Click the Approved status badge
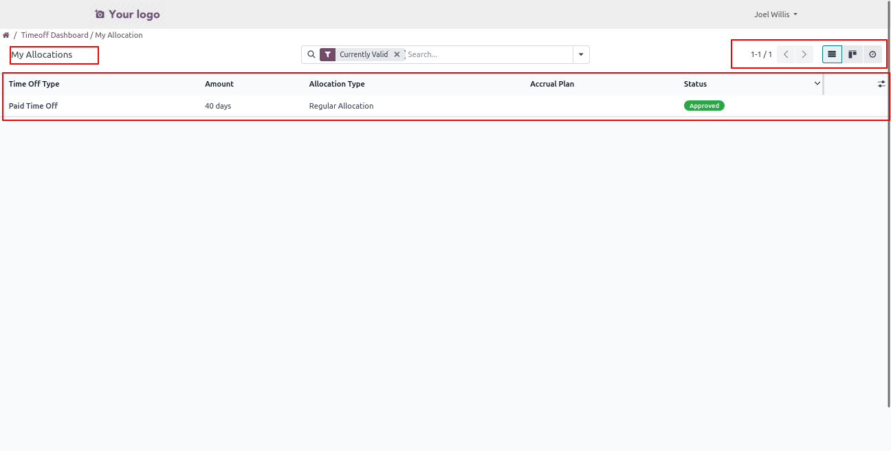The image size is (891, 451). pos(704,106)
